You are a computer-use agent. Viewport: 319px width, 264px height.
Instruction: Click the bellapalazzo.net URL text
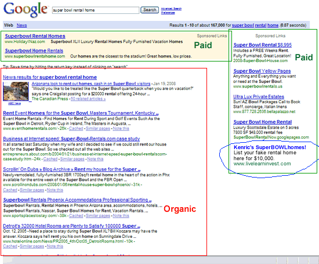(264, 111)
